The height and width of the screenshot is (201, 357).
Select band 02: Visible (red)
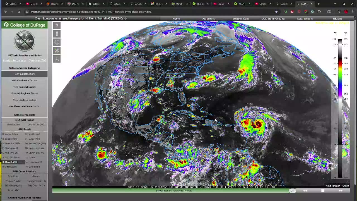(x=33, y=134)
